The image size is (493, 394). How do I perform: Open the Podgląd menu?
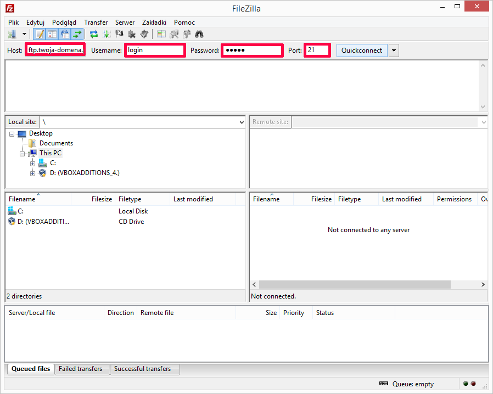point(64,22)
